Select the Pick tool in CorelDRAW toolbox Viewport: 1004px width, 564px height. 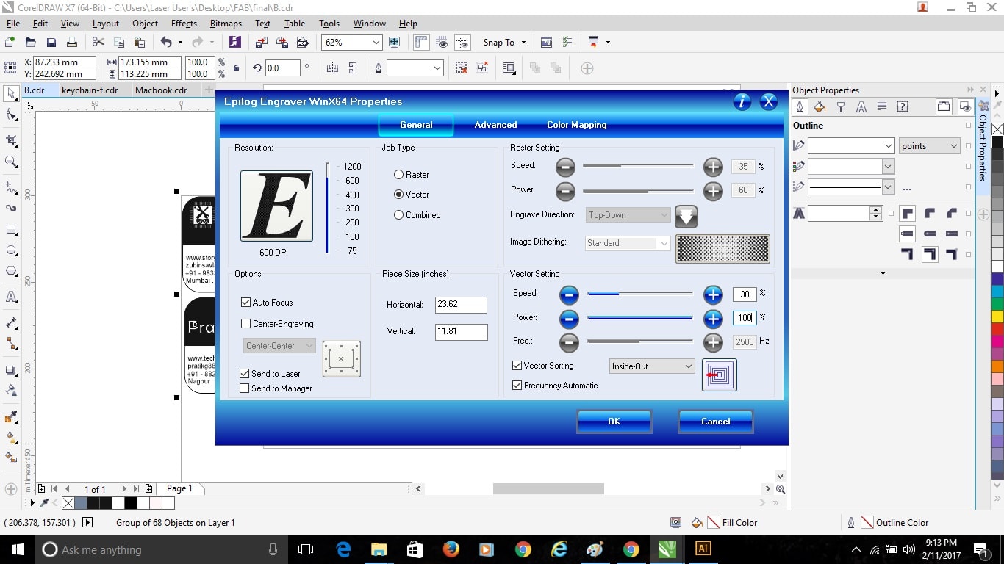coord(11,93)
